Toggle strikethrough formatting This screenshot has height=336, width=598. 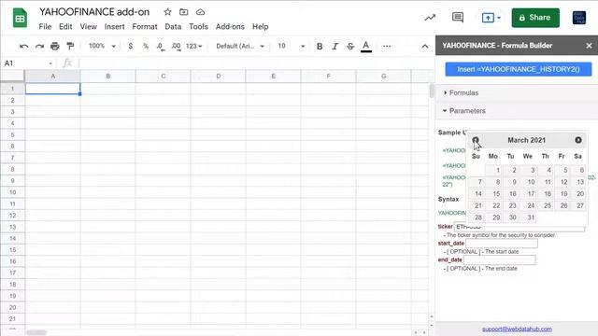(x=350, y=47)
